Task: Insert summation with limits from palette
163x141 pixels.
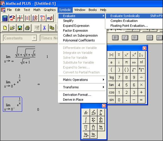Action: (101, 120)
